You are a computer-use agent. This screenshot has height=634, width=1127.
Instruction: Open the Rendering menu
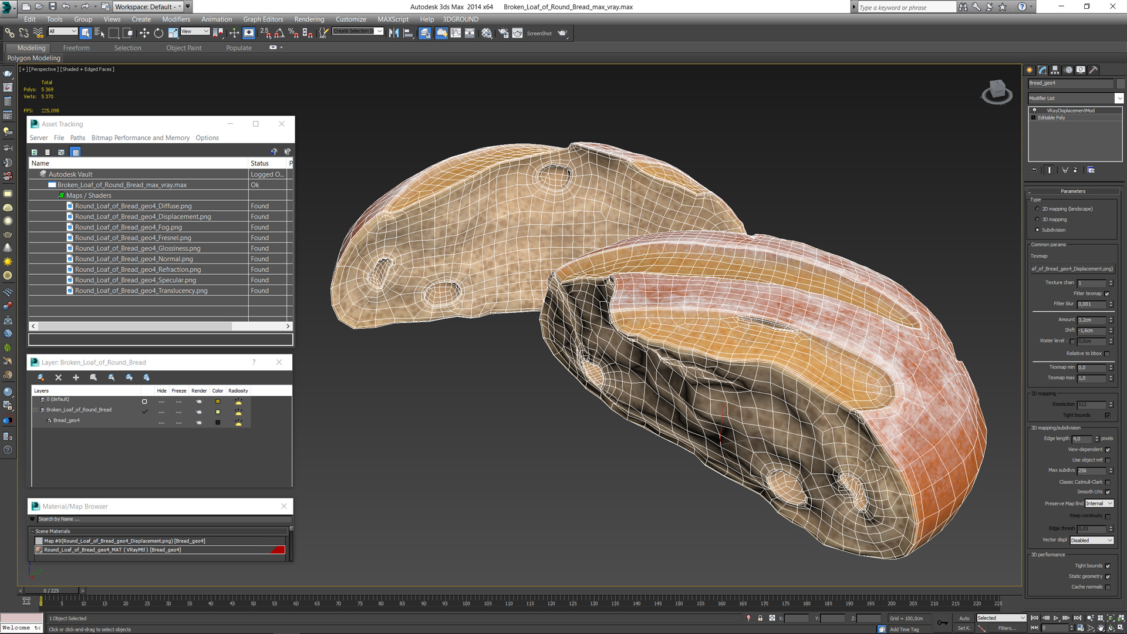click(x=309, y=19)
